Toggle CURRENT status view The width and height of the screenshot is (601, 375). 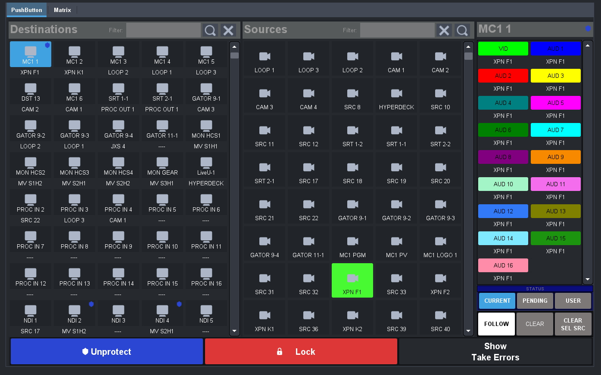pyautogui.click(x=497, y=301)
